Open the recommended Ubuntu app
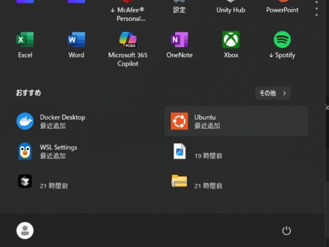The image size is (329, 247). click(x=236, y=121)
